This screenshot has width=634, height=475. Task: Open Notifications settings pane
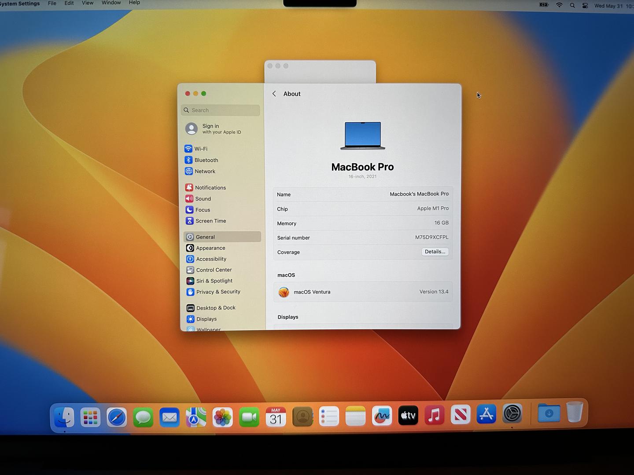tap(210, 188)
